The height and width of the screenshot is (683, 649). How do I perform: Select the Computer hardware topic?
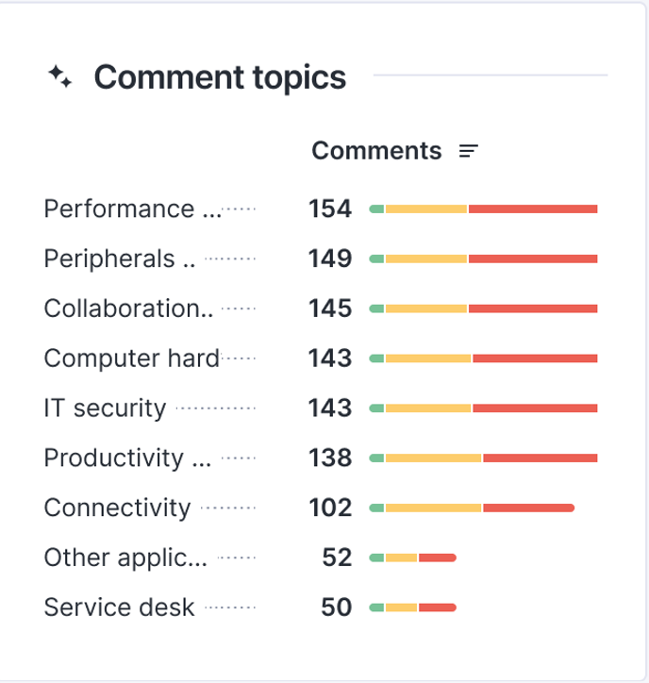(x=131, y=358)
